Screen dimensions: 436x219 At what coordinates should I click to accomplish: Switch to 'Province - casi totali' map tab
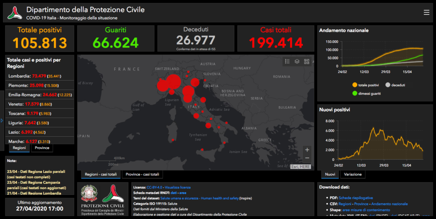coord(142,174)
